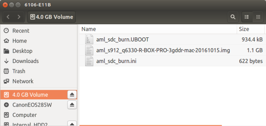Click the CanonEOS285W disc icon
This screenshot has width=266, height=126.
coord(6,105)
